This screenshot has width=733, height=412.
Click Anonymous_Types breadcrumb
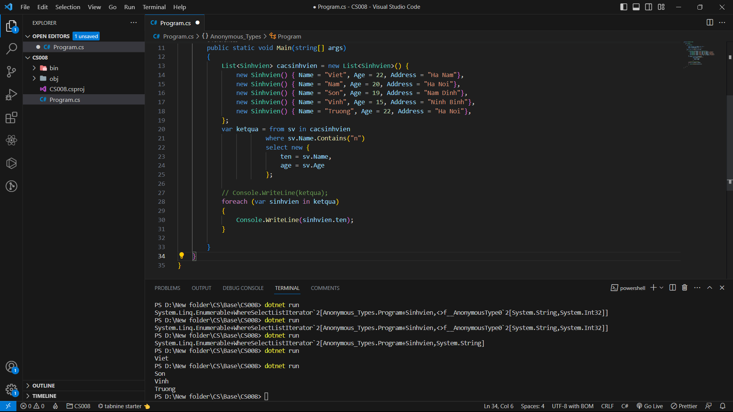(236, 37)
